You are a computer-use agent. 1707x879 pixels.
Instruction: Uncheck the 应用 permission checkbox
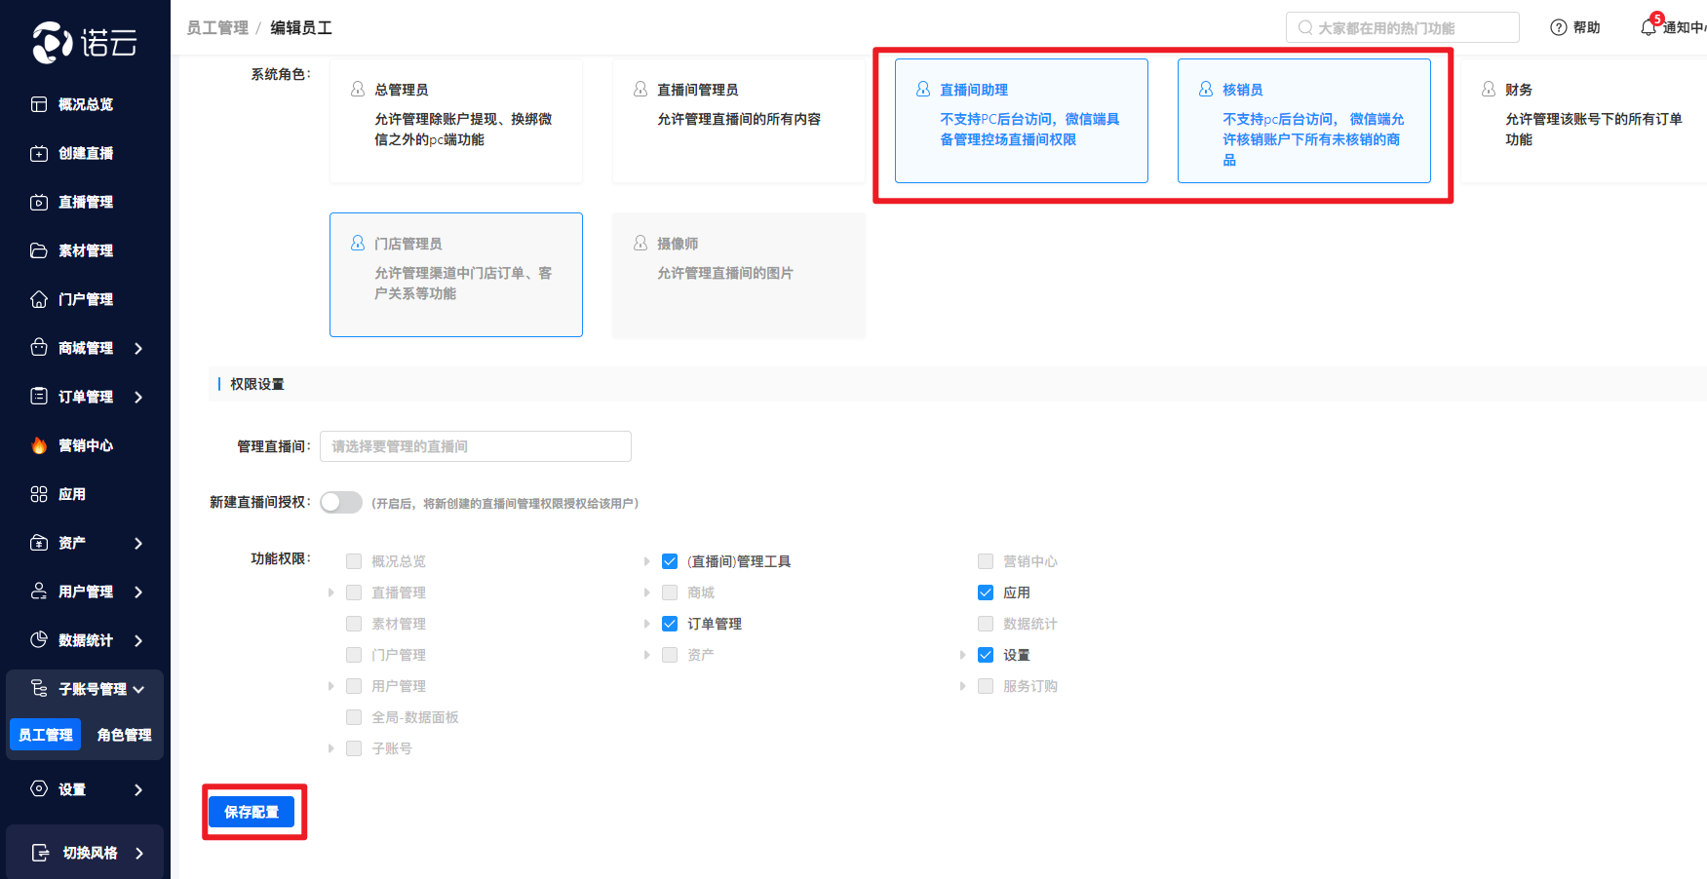tap(986, 592)
